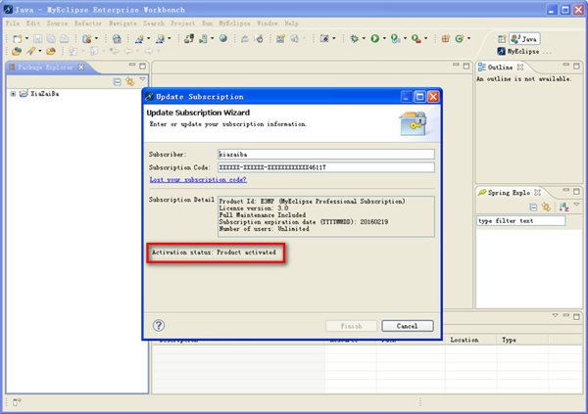The width and height of the screenshot is (588, 414).
Task: Open the MyEclipse menu
Action: coord(234,23)
